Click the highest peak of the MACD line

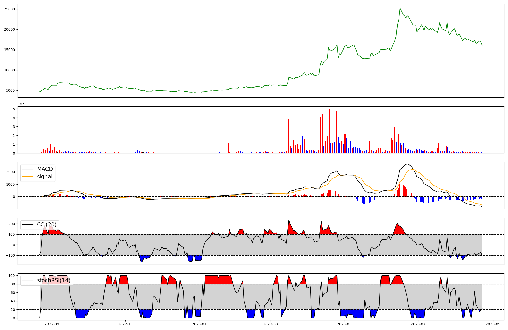(x=407, y=164)
